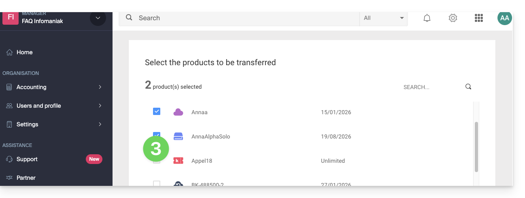Image resolution: width=525 pixels, height=198 pixels.
Task: Uncheck the Annaa product checkbox
Action: tap(157, 111)
